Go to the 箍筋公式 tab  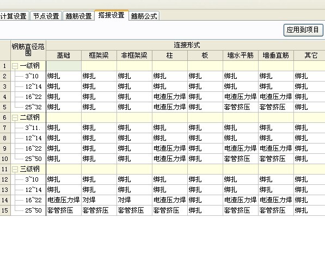144,16
